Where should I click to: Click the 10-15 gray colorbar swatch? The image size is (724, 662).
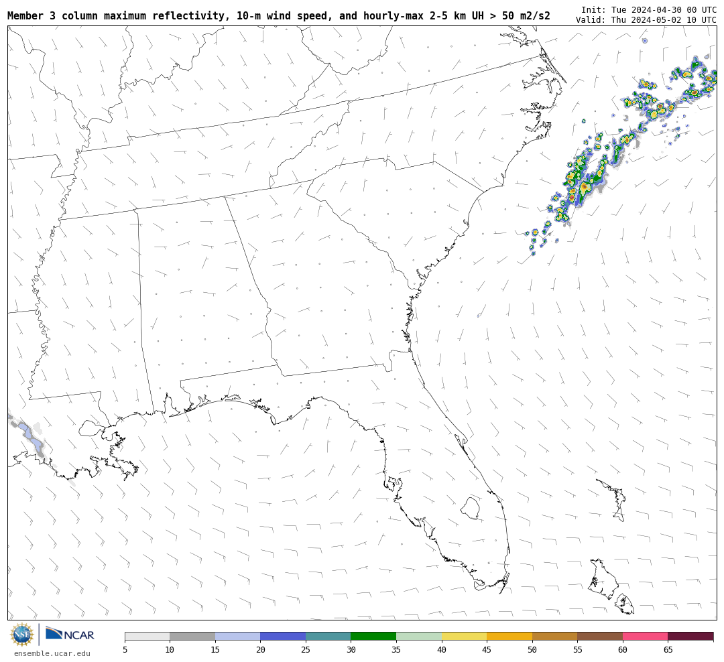click(192, 636)
